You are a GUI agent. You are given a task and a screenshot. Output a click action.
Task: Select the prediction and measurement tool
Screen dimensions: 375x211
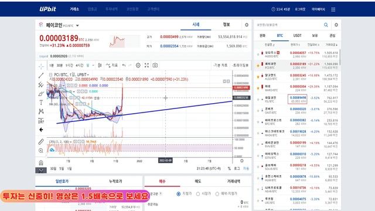tap(41, 121)
